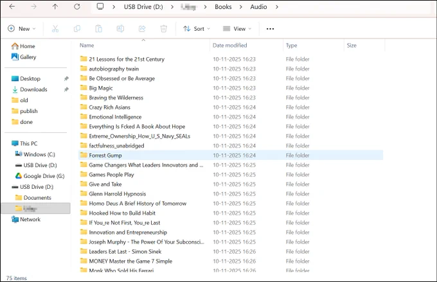
Task: Select Windows (C:) drive in sidebar
Action: point(35,154)
